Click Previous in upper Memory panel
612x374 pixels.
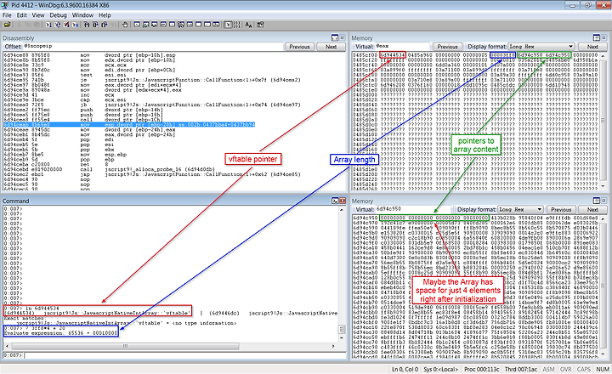(x=447, y=47)
